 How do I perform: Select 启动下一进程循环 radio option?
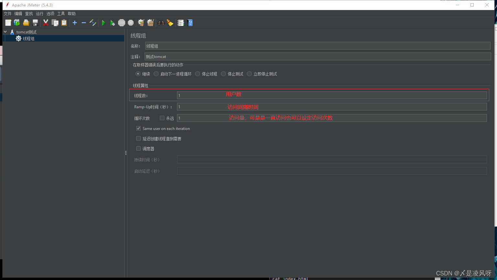point(156,74)
